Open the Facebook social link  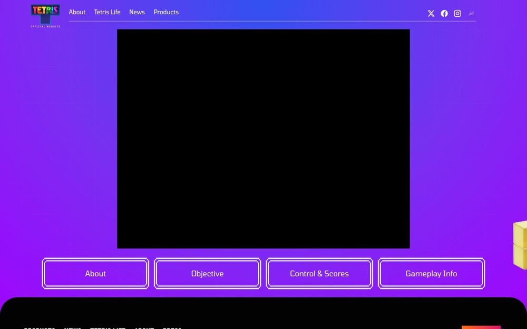tap(444, 14)
